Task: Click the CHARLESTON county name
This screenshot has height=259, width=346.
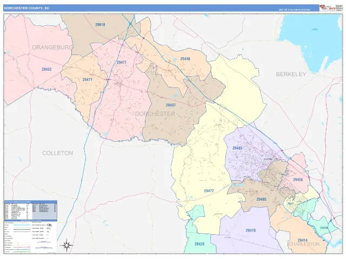Action: point(304,244)
